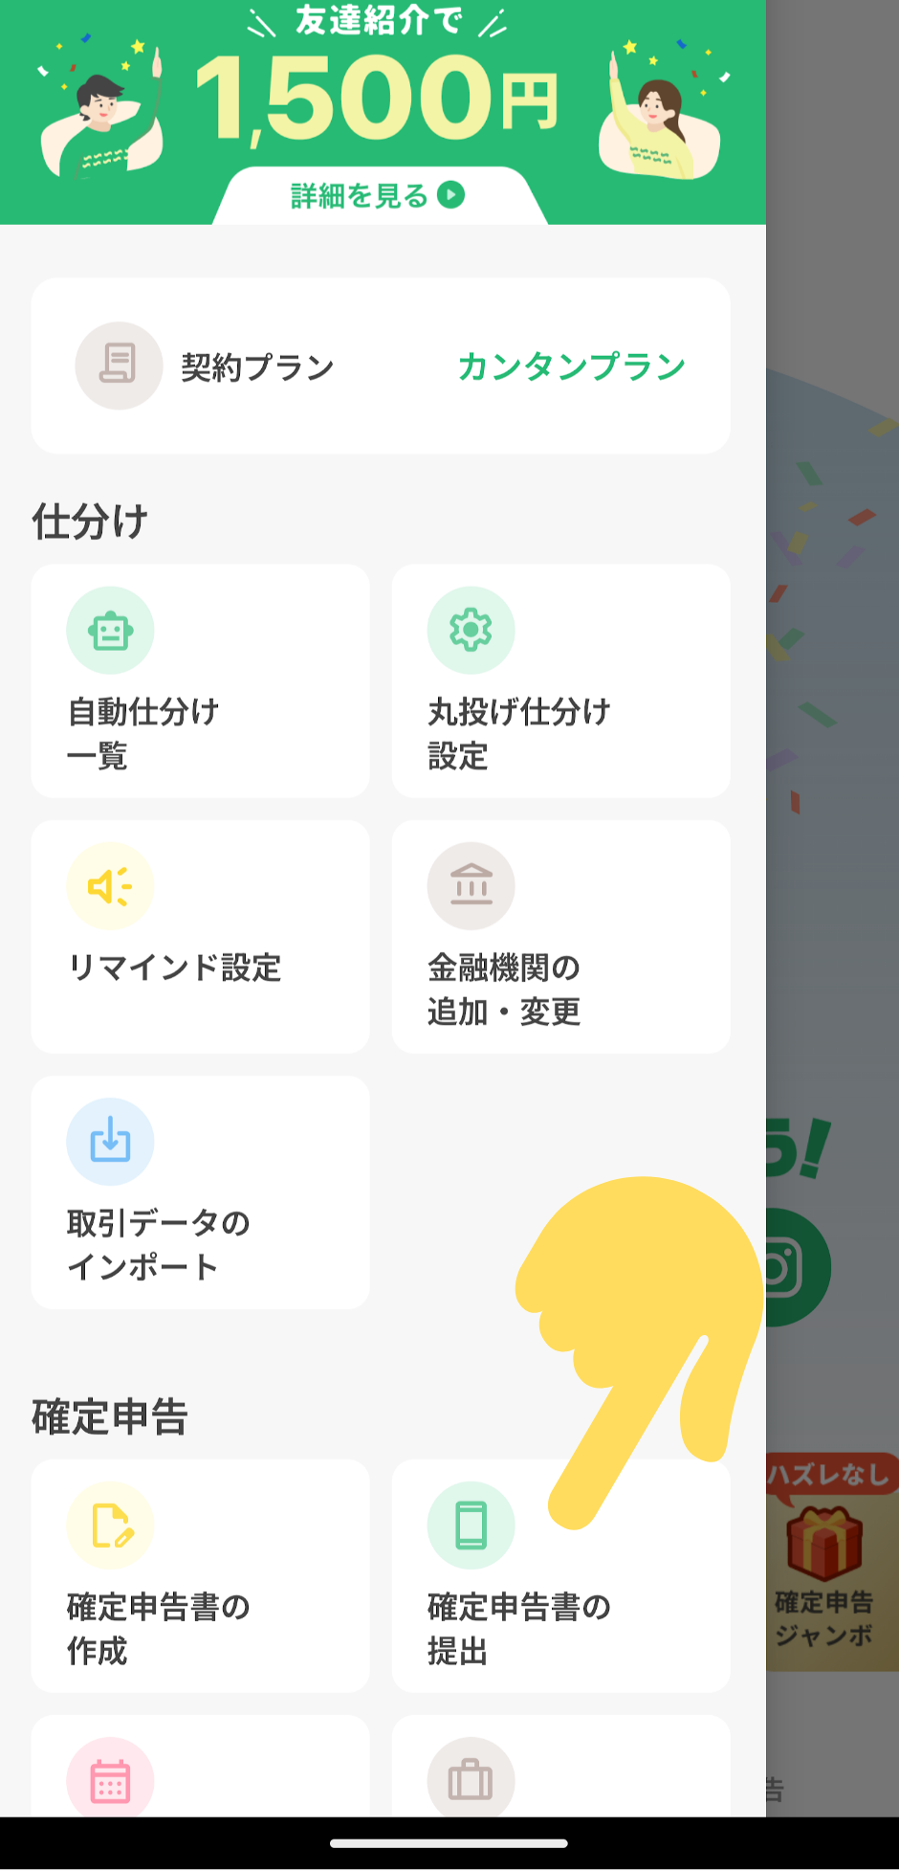The height and width of the screenshot is (1871, 899).
Task: Click the 契約プラン document icon
Action: click(119, 366)
